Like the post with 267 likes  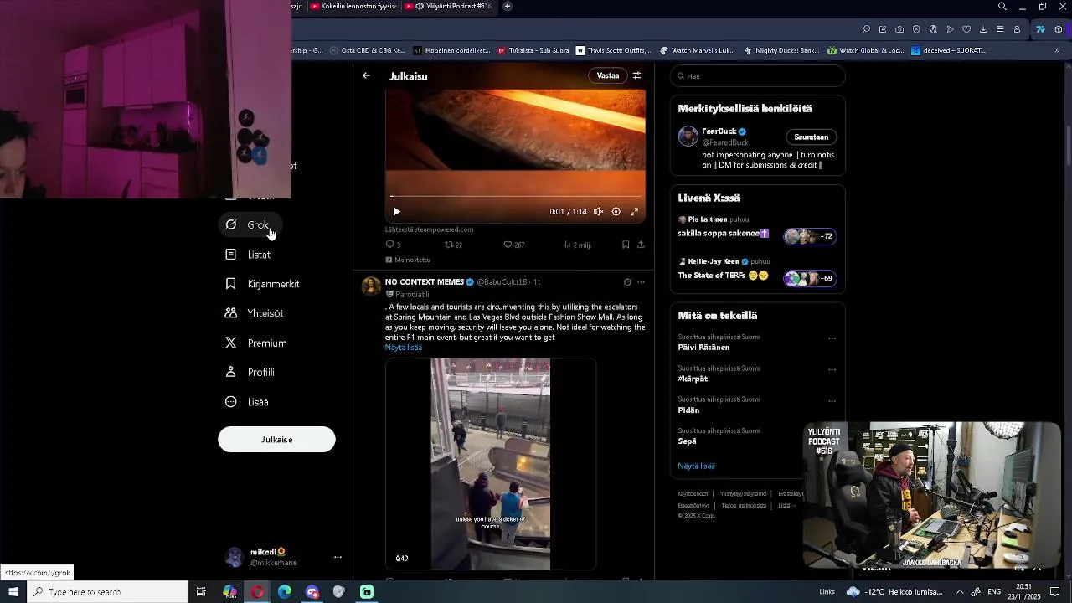coord(513,245)
